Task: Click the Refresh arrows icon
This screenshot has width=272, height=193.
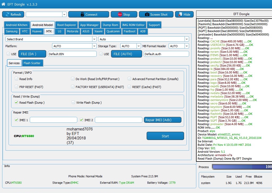Action: click(x=7, y=15)
